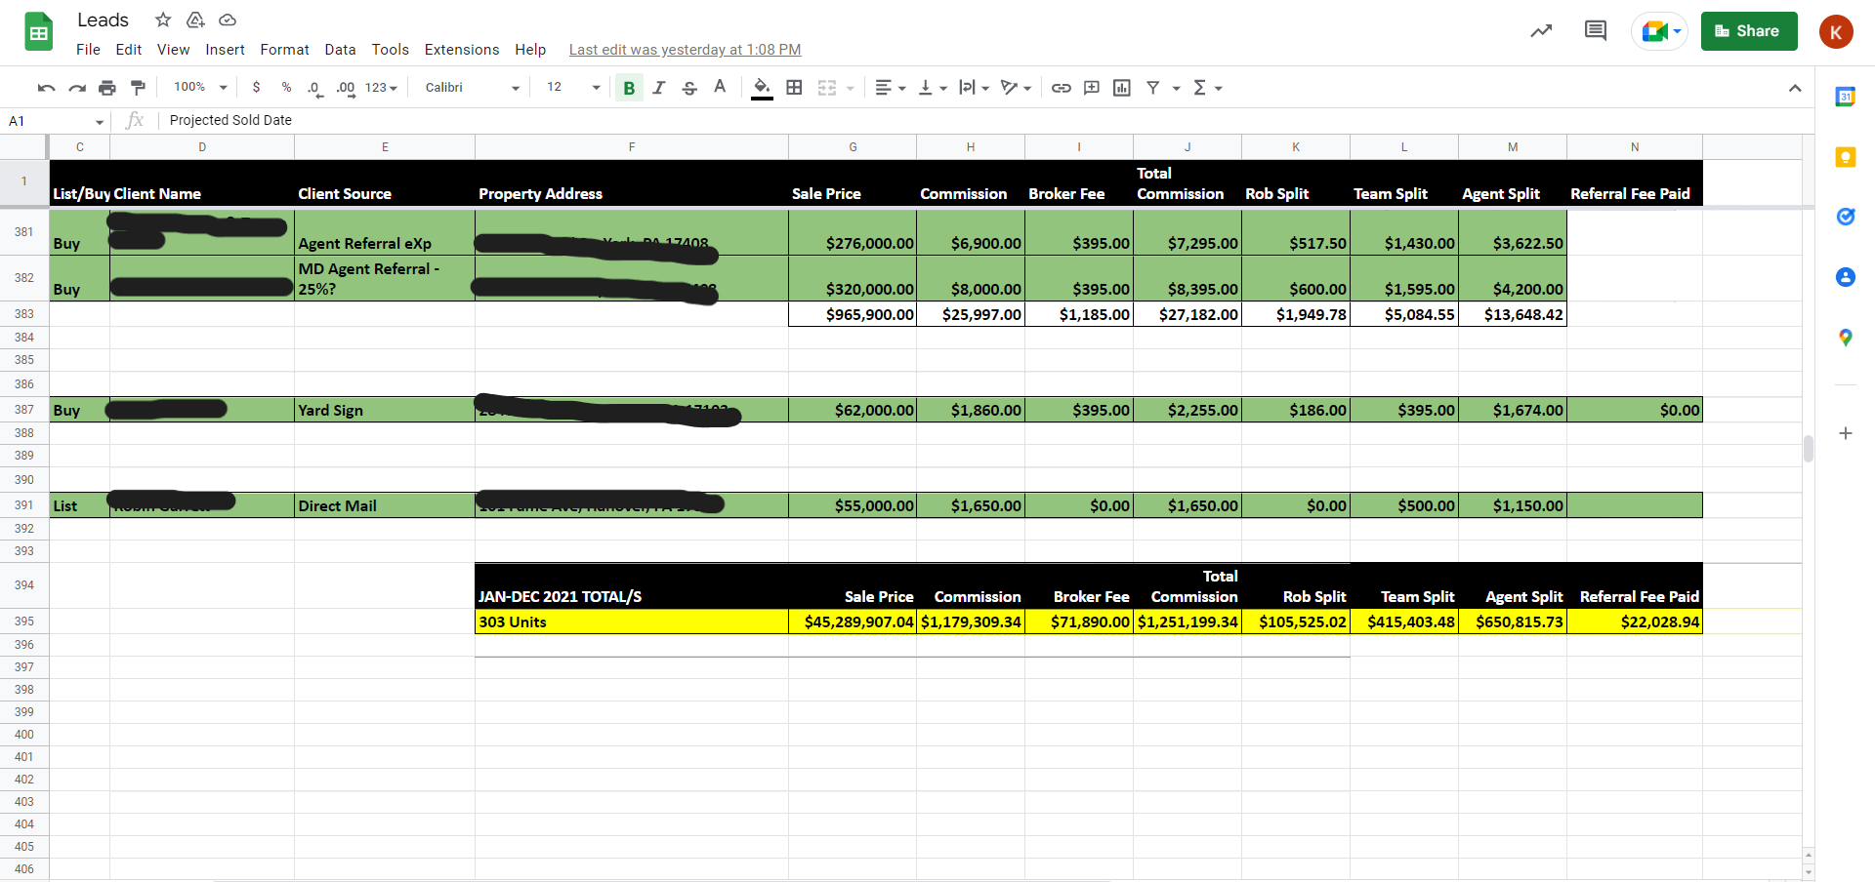Select the Paint format tool
The image size is (1875, 882).
[138, 88]
